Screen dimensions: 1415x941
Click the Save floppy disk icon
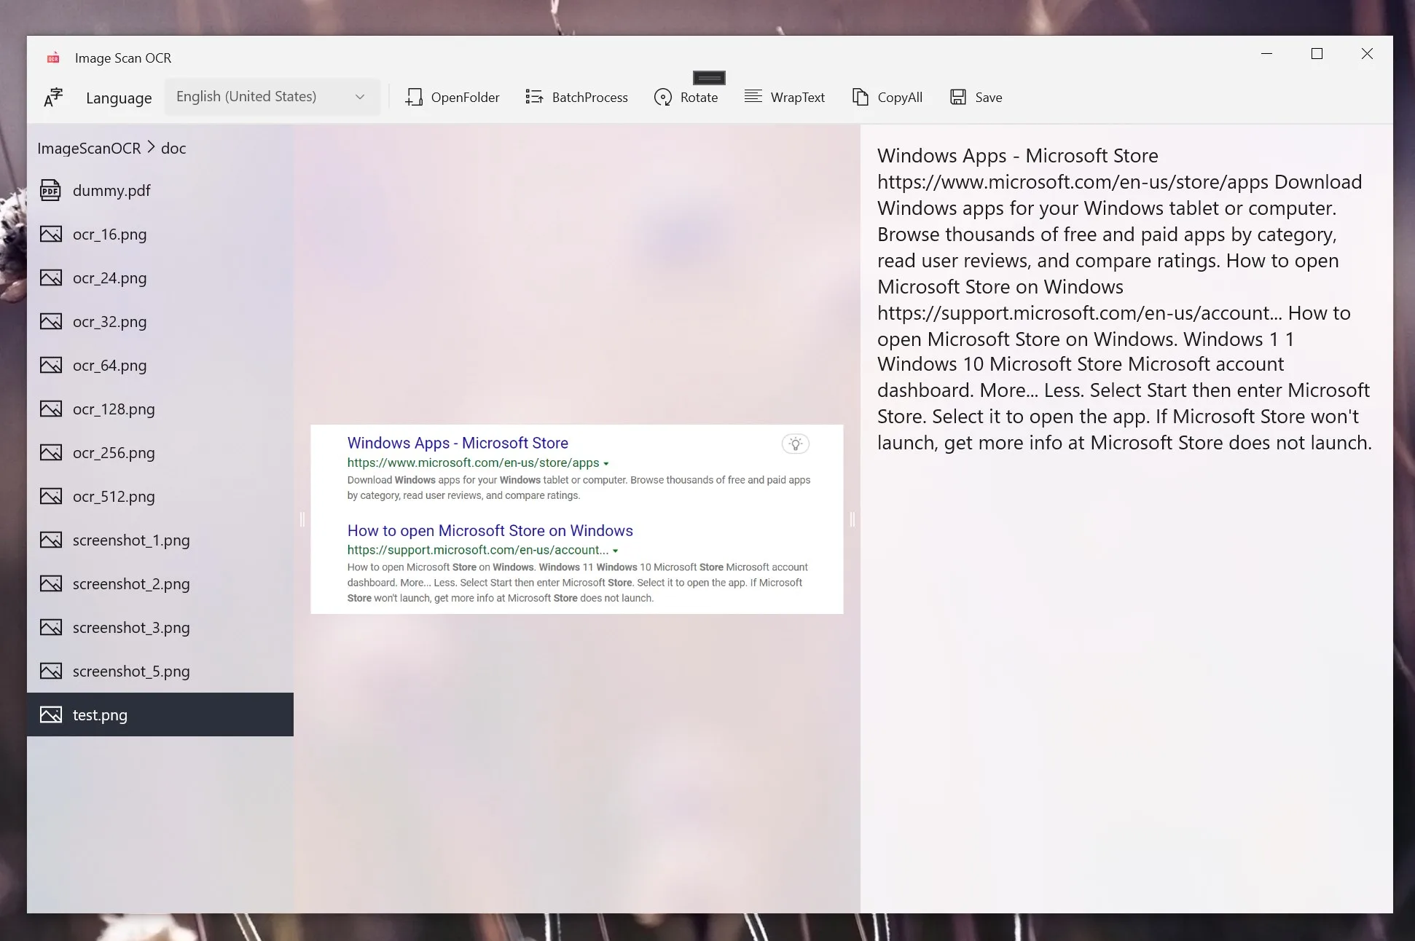(x=958, y=97)
